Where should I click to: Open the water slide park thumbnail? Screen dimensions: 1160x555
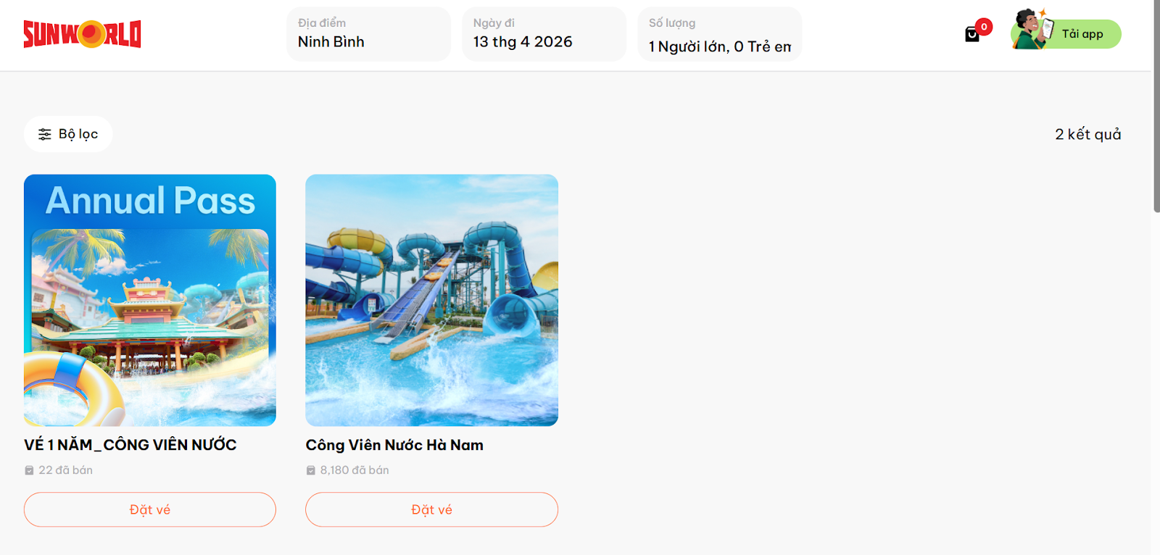click(x=431, y=300)
